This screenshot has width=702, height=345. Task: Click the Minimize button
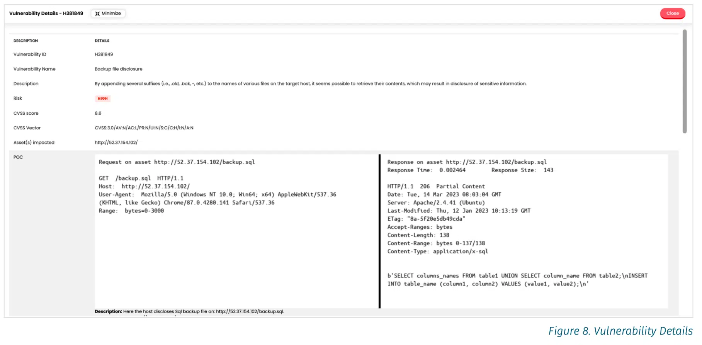pyautogui.click(x=108, y=14)
